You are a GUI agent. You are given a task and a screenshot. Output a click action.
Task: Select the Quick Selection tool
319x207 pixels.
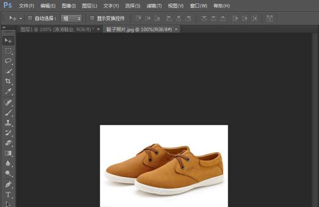pyautogui.click(x=8, y=71)
